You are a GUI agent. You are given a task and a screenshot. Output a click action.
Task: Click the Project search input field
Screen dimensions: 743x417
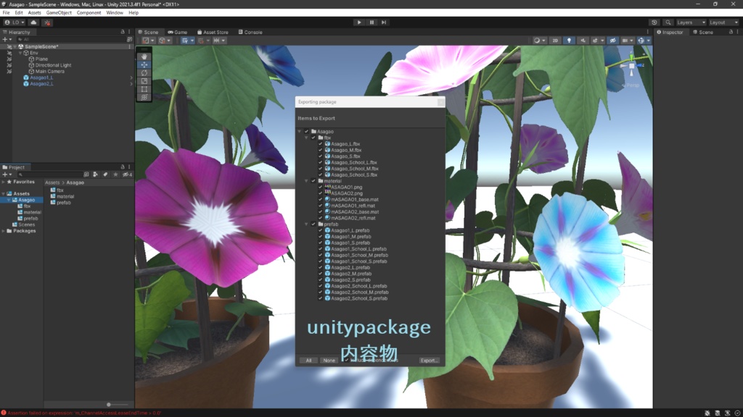pos(49,174)
